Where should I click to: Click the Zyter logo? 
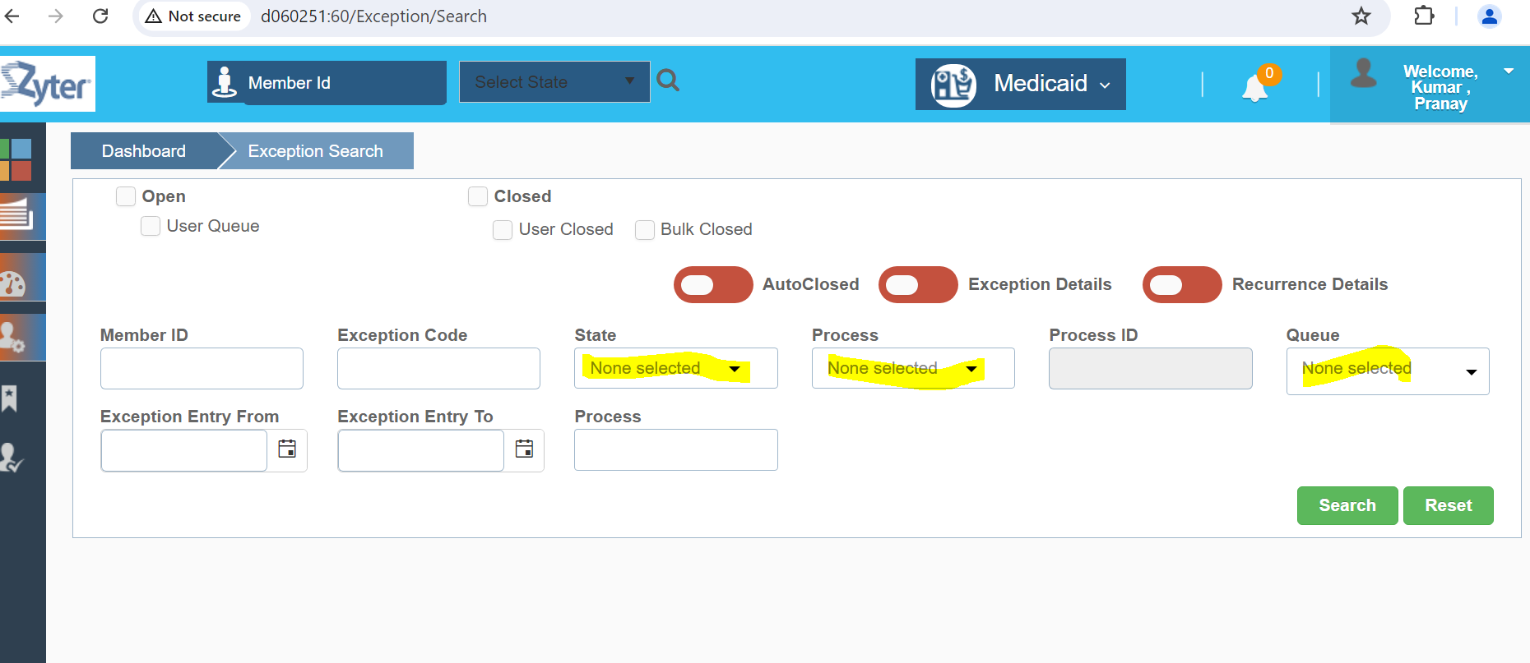coord(48,84)
